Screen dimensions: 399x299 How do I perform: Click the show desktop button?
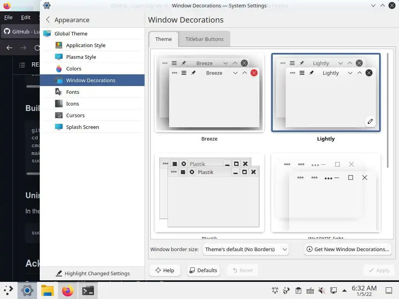pyautogui.click(x=389, y=290)
